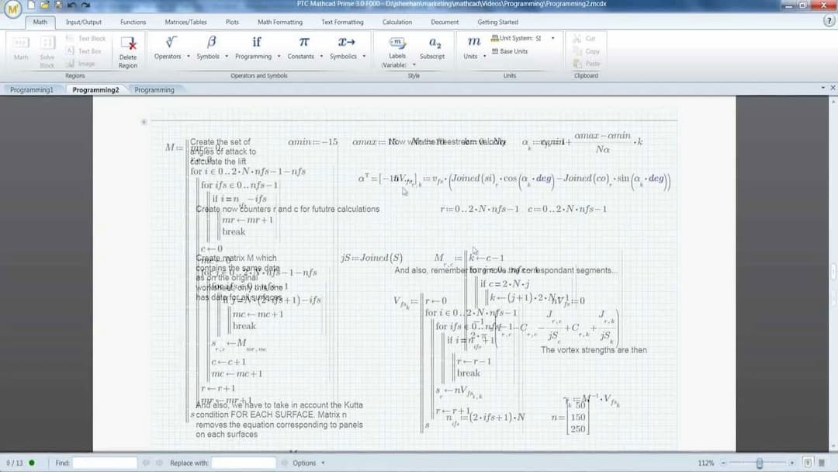Click the Help question mark button
Viewport: 838px width, 472px height.
pyautogui.click(x=829, y=22)
